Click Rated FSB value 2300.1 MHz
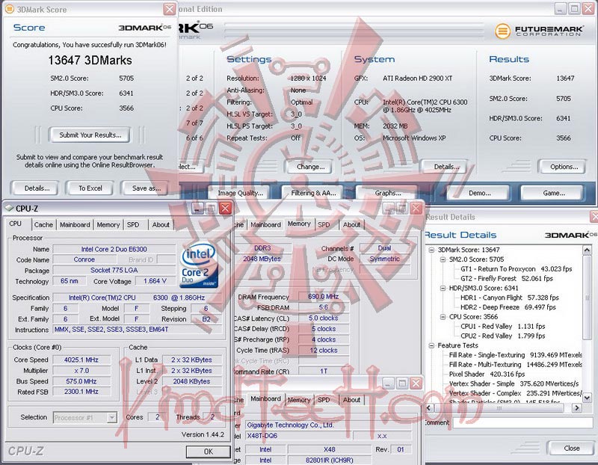The height and width of the screenshot is (465, 598). click(x=81, y=392)
